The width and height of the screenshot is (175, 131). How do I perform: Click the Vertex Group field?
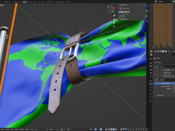(174, 76)
